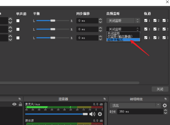Open the 淡出 transition dropdown

[135, 105]
